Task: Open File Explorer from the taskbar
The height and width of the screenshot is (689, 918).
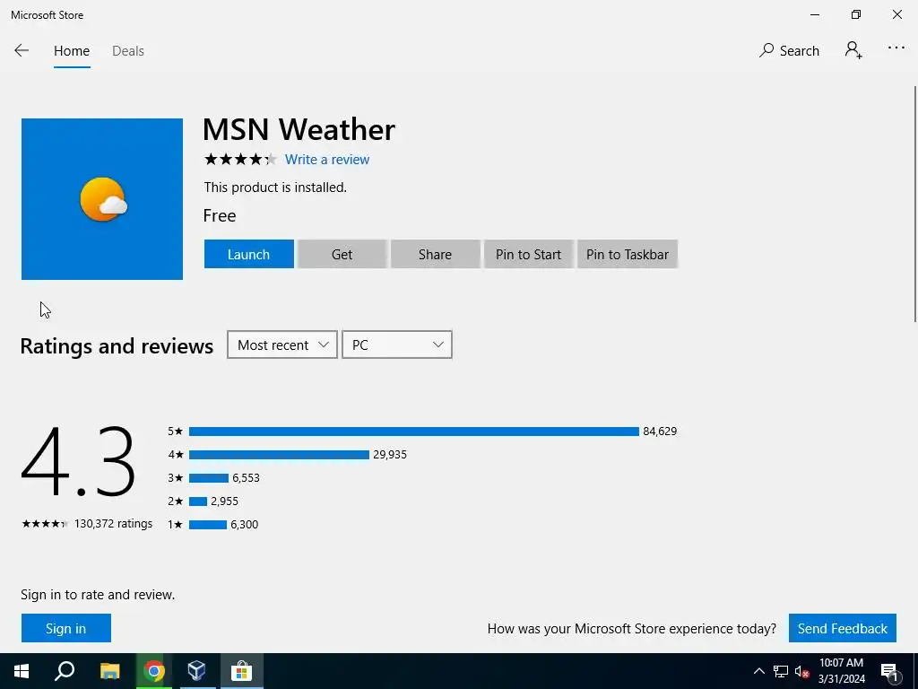Action: pos(109,671)
